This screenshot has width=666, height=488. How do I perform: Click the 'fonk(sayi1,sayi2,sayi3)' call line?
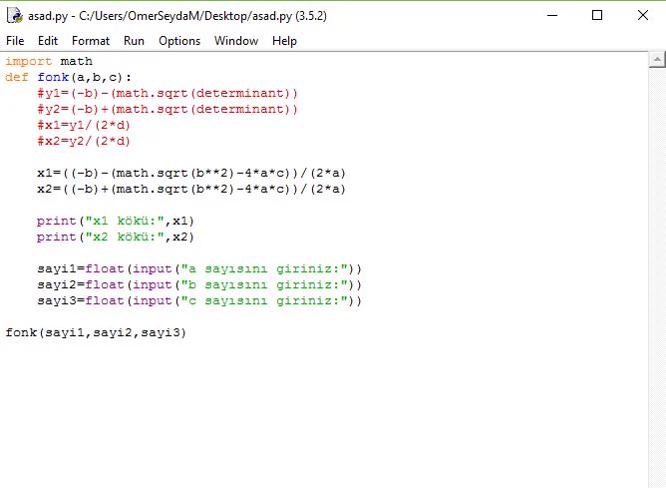pyautogui.click(x=96, y=332)
